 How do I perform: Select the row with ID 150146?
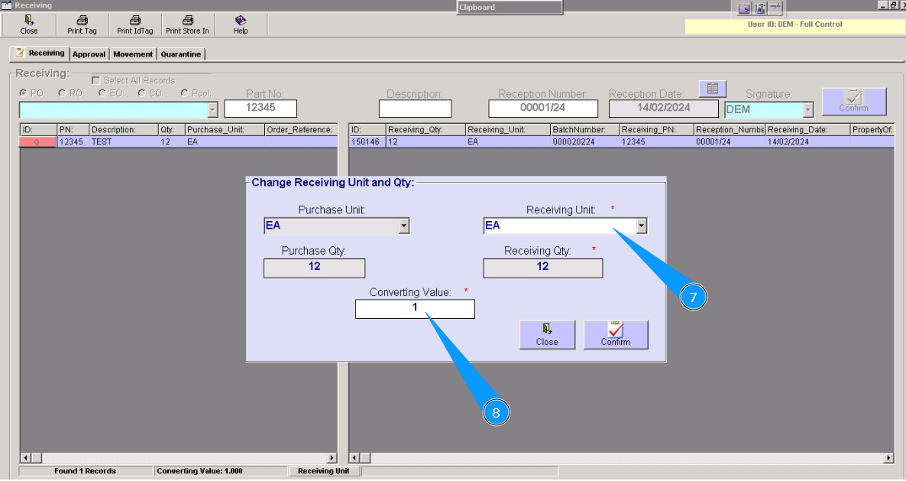pos(621,141)
